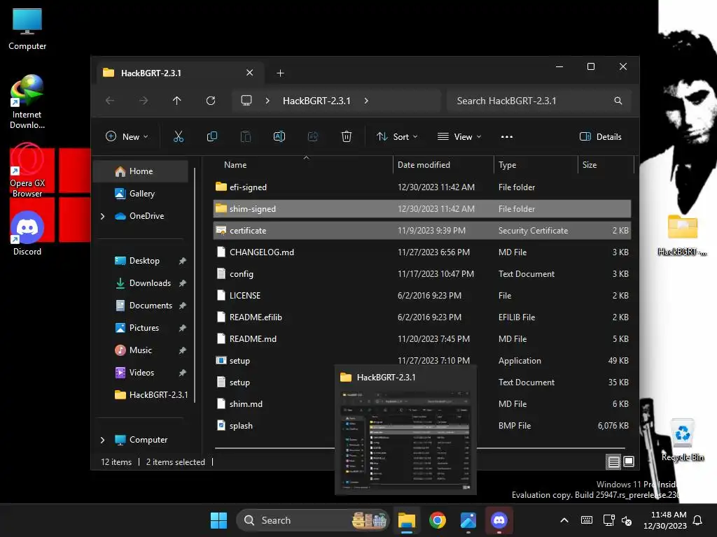
Task: Click the This PC monitor icon in address bar
Action: click(x=246, y=101)
